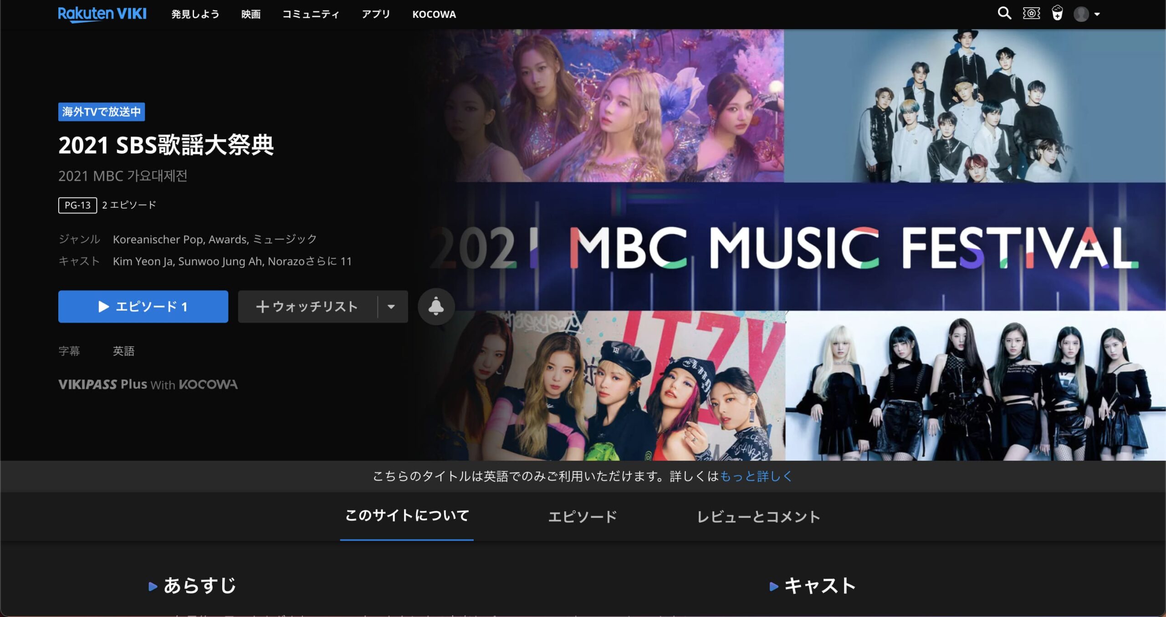Open the profile avatar icon

(x=1081, y=14)
